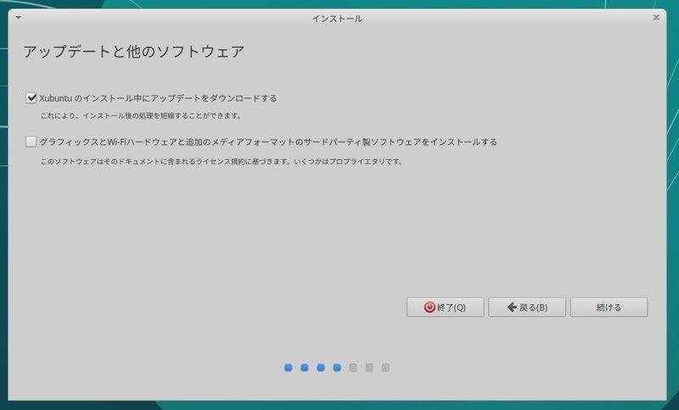679x410 pixels.
Task: Click the license notice text mentioning プロプライエタリ
Action: [x=222, y=162]
